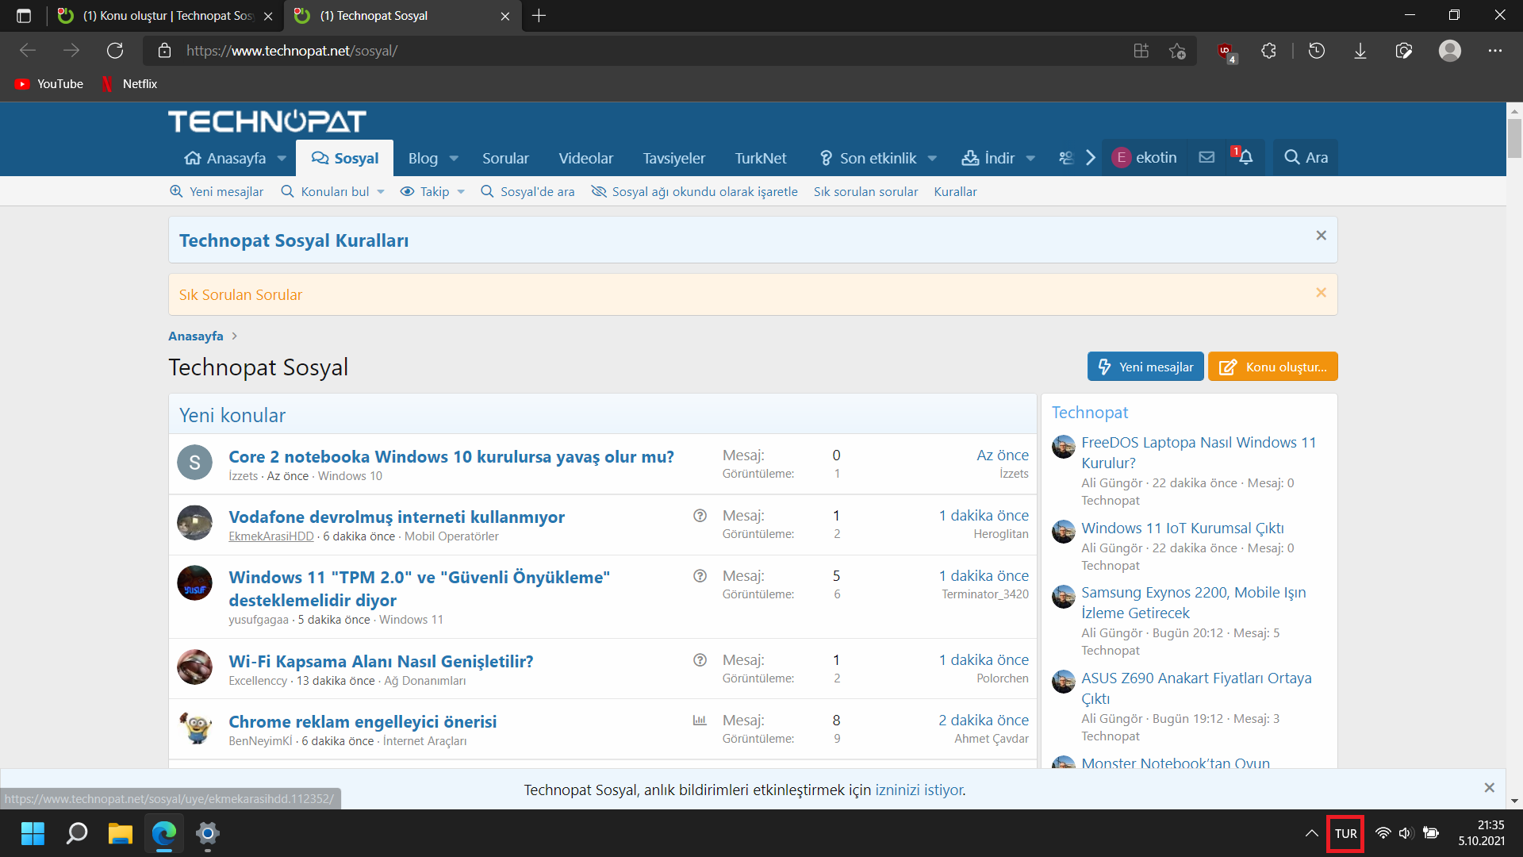Open the notifications bell icon
The height and width of the screenshot is (857, 1523).
[1245, 157]
